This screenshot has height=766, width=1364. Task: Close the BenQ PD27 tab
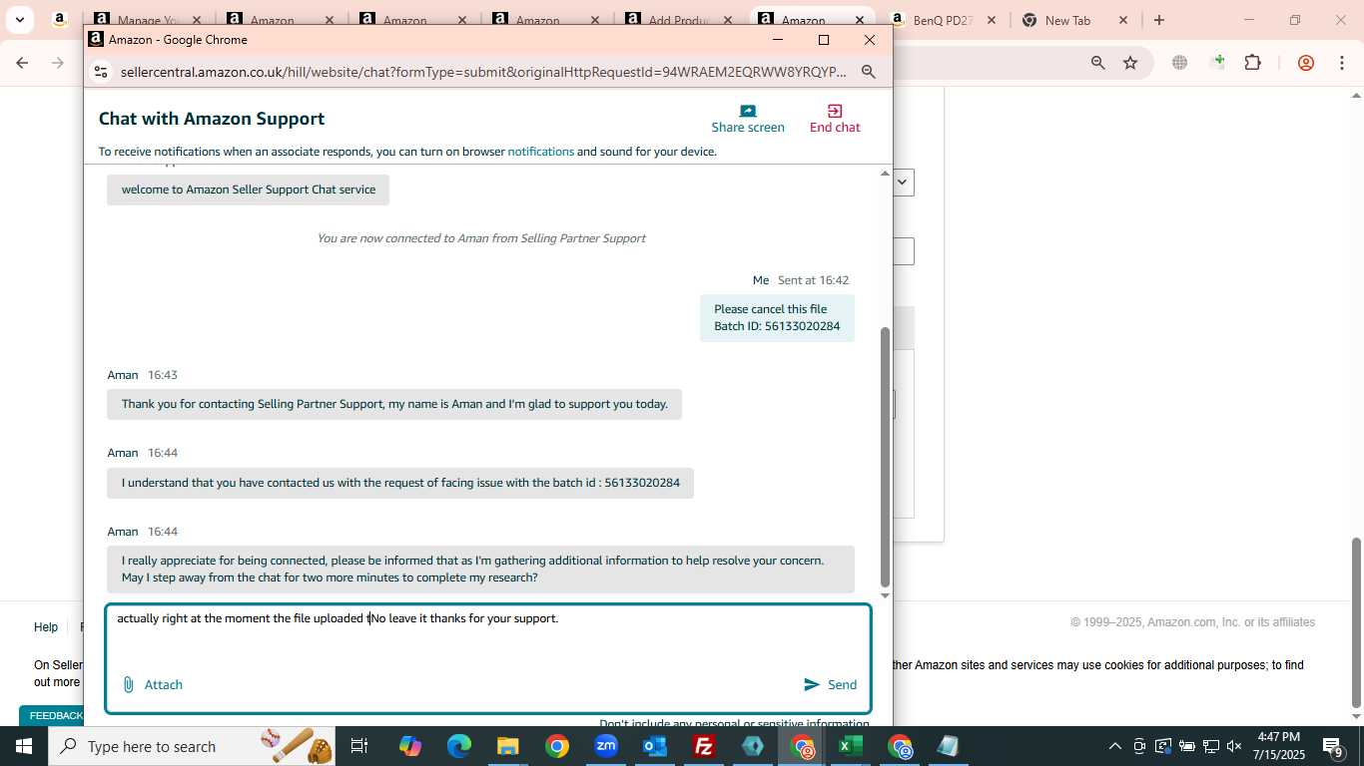pyautogui.click(x=991, y=20)
